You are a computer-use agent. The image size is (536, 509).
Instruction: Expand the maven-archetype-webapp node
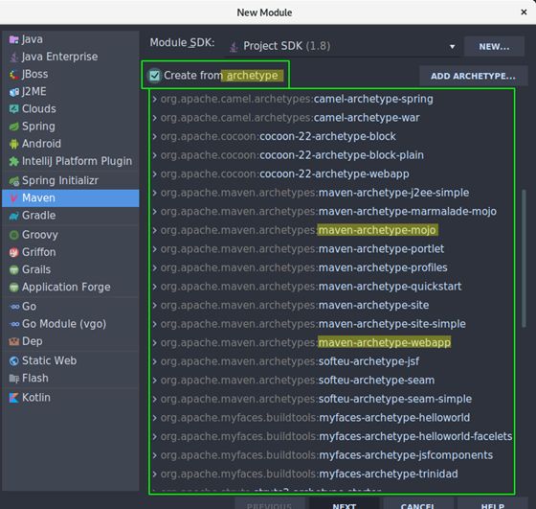coord(155,342)
